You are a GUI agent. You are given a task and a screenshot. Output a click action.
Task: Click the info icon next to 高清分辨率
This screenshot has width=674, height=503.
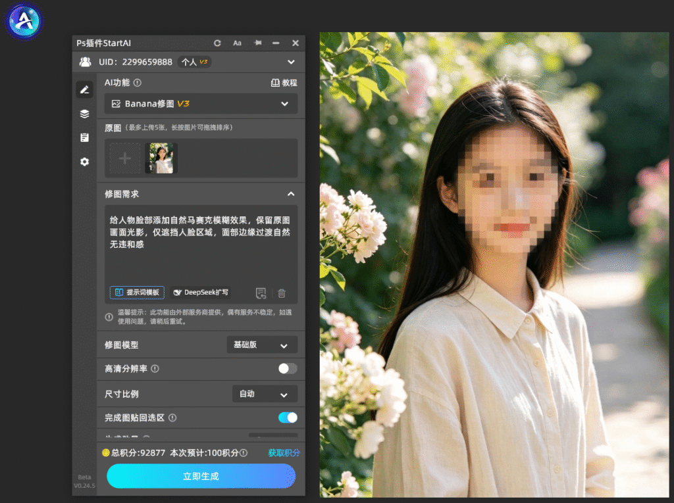[x=155, y=369]
